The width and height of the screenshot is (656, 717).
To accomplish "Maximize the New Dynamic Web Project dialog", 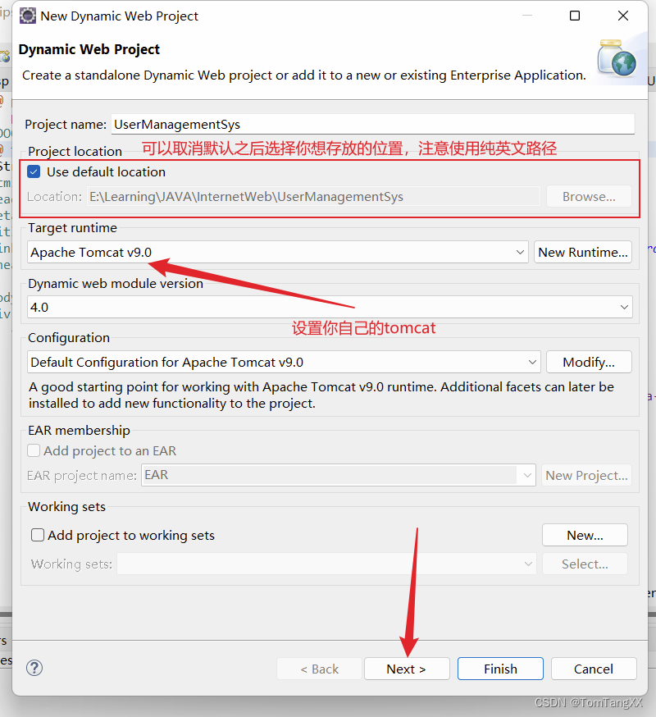I will tap(575, 16).
